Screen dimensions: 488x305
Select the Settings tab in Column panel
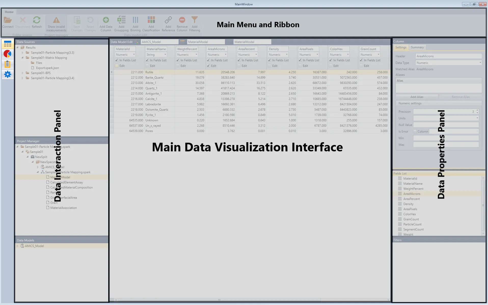[401, 47]
